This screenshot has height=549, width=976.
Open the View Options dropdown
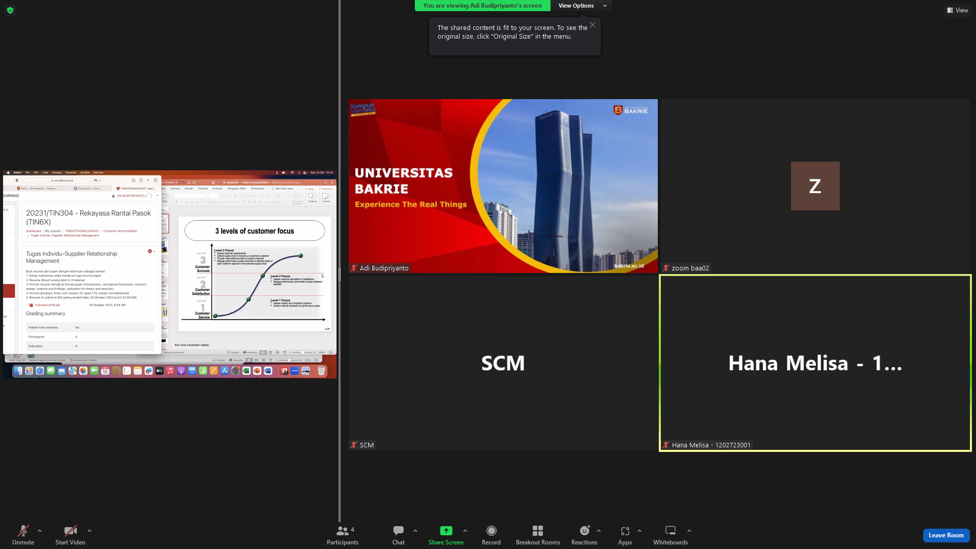pyautogui.click(x=582, y=6)
